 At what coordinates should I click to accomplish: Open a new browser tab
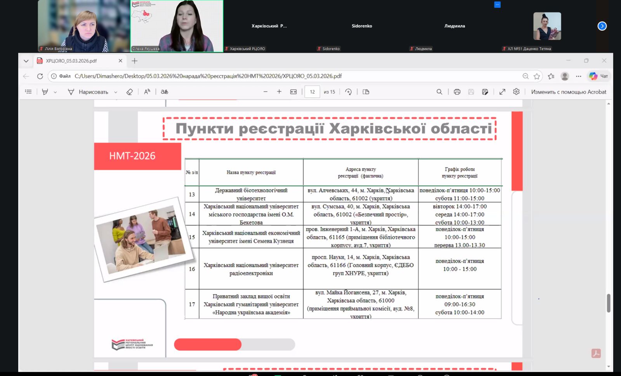(x=135, y=61)
